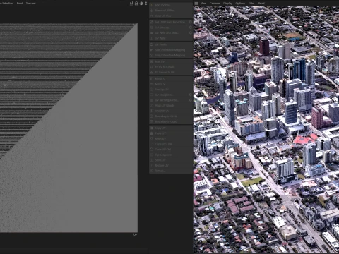Open options gear beside UV Weld and Relax
Image resolution: width=339 pixels, height=254 pixels.
pyautogui.click(x=191, y=33)
